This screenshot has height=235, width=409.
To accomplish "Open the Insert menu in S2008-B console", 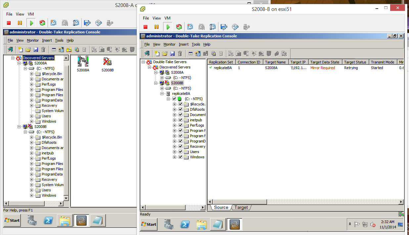I will click(x=184, y=44).
